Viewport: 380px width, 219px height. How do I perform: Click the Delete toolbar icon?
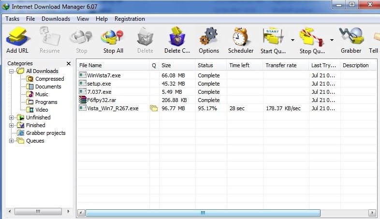(x=145, y=37)
